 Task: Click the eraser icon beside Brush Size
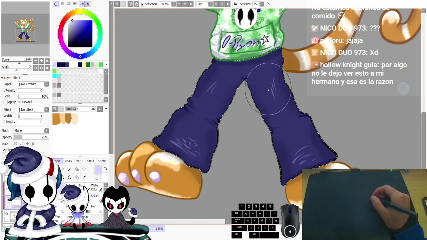(x=100, y=109)
